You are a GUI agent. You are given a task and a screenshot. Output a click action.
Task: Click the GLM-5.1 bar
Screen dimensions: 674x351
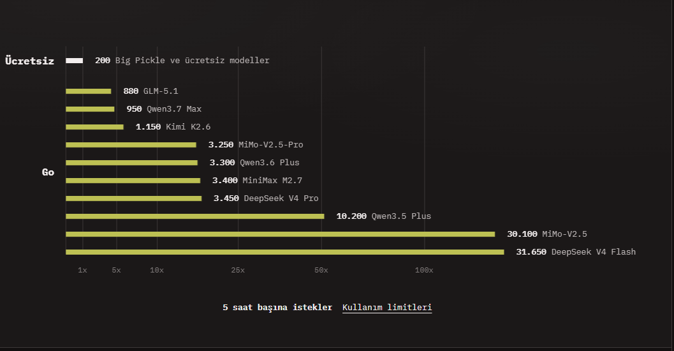[x=89, y=91]
